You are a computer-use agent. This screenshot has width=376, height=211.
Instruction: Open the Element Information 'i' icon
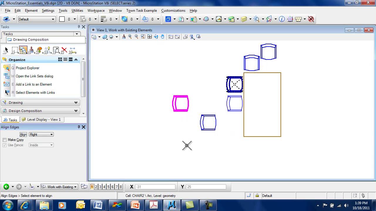pyautogui.click(x=282, y=19)
